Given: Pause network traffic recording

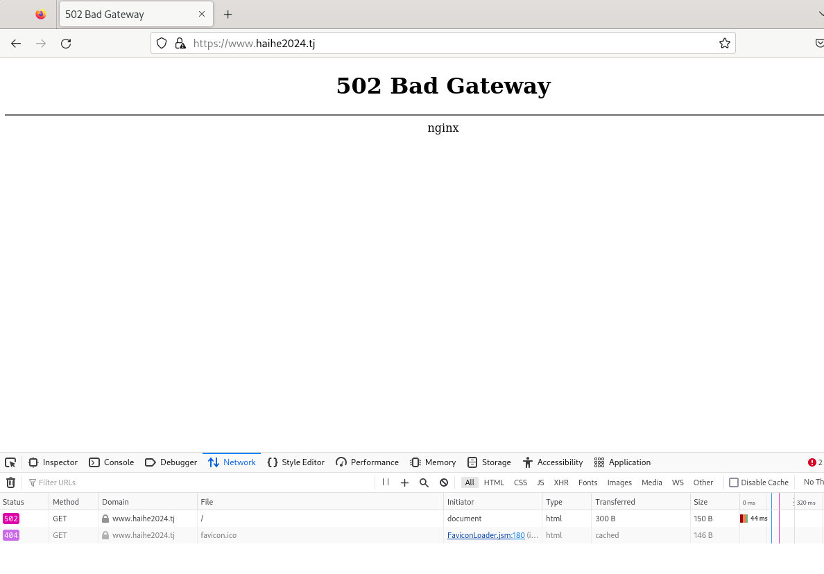Looking at the screenshot, I should point(386,482).
